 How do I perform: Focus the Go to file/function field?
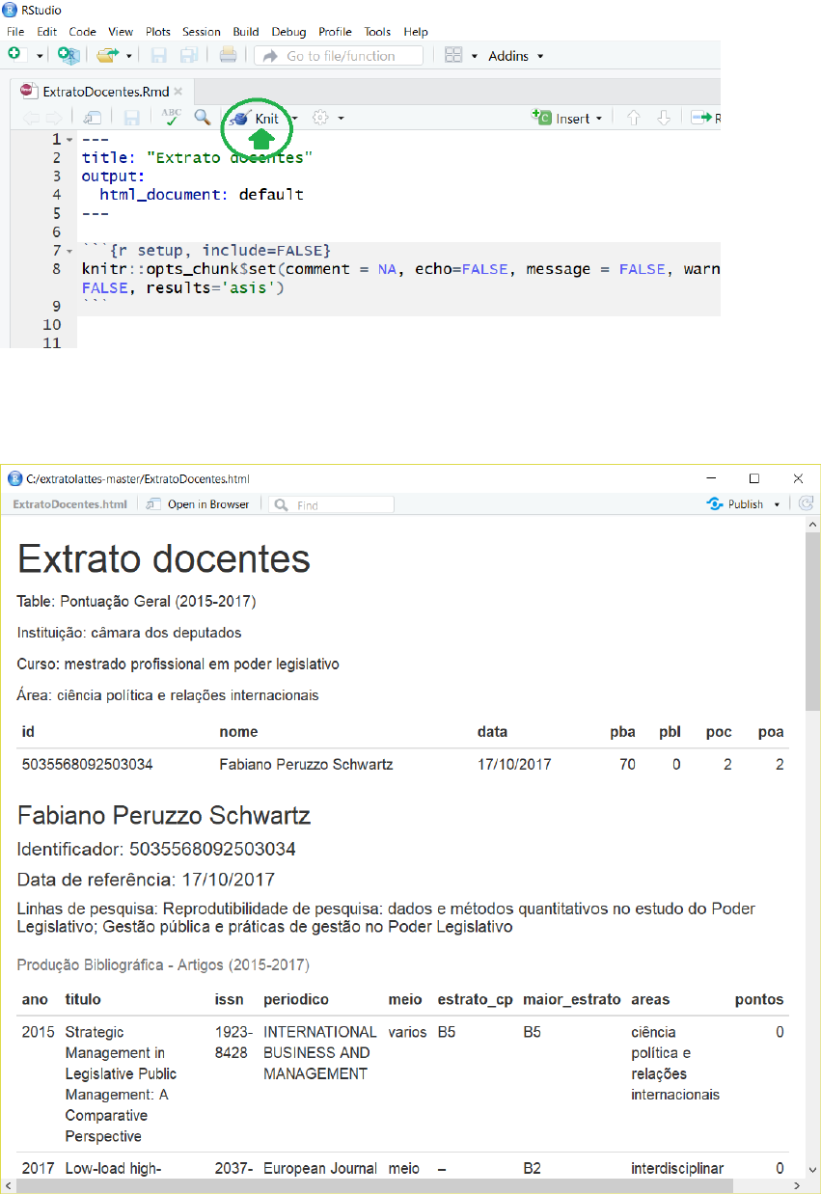point(339,56)
